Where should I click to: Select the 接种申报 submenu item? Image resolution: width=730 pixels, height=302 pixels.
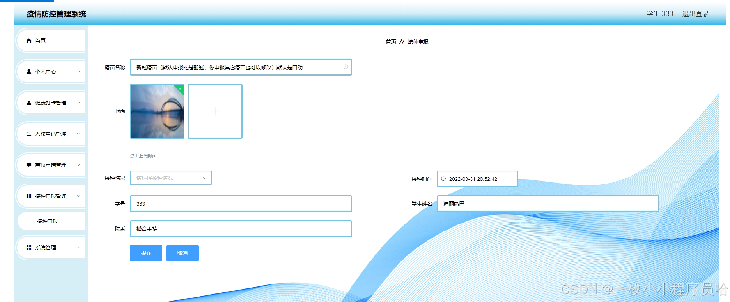51,221
